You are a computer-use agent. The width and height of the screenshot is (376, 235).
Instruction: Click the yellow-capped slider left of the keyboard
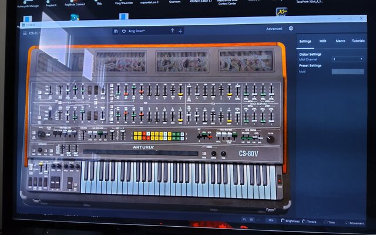(x=41, y=167)
